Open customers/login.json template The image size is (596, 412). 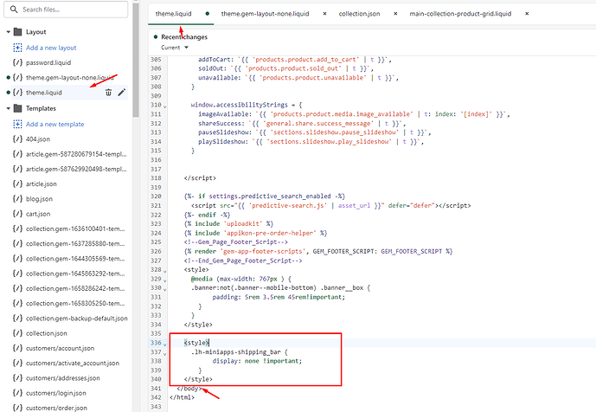pos(56,393)
